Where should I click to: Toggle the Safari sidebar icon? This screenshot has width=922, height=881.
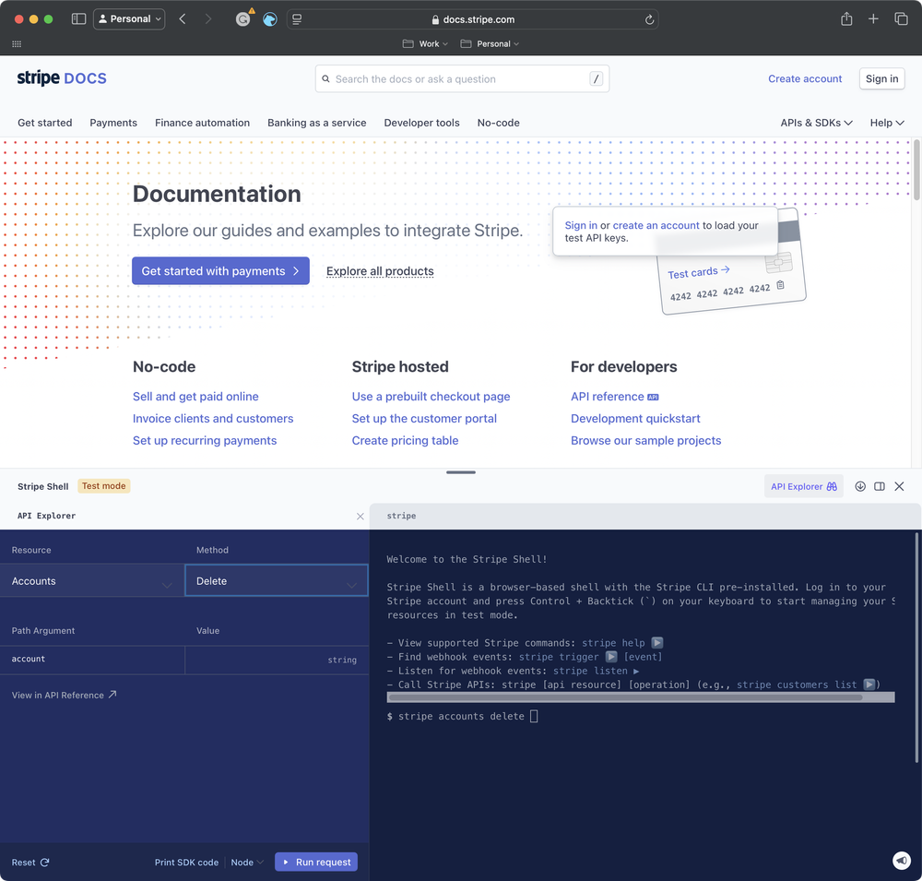(x=78, y=18)
